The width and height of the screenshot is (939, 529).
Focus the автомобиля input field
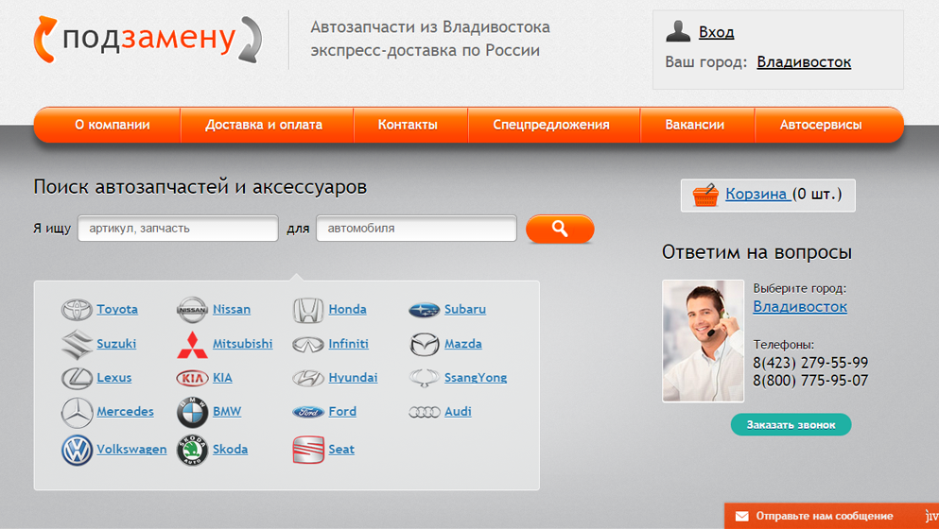tap(416, 229)
